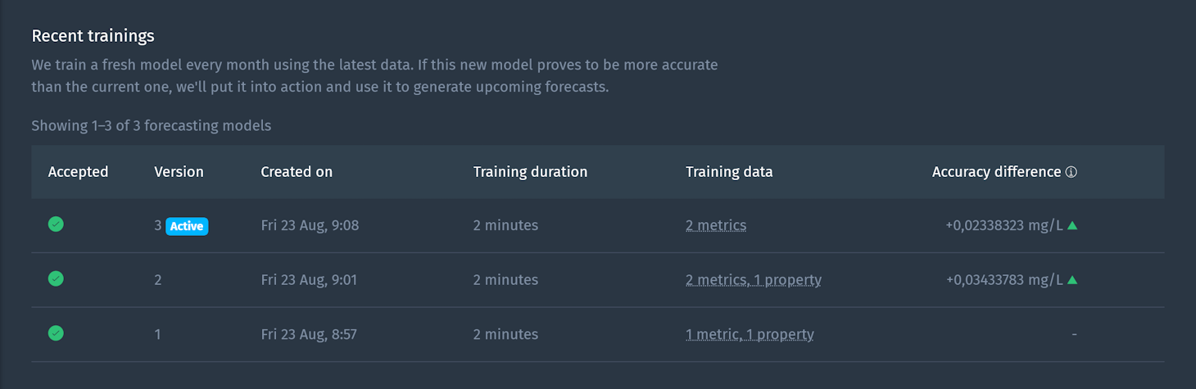Click the green up arrow for +0,03433783 mg/L
Viewport: 1196px width, 389px height.
[1072, 280]
